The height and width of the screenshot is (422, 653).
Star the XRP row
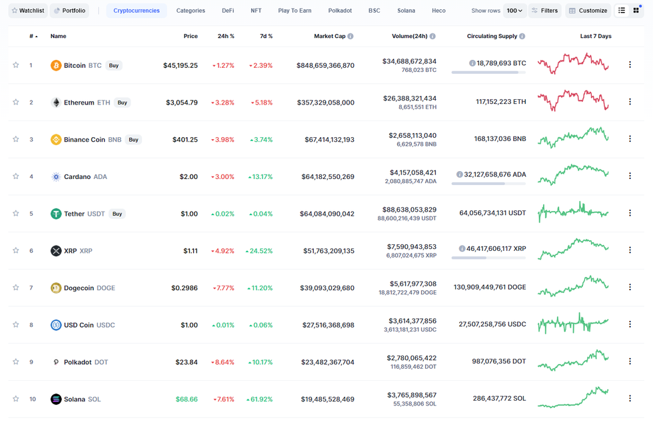[15, 250]
